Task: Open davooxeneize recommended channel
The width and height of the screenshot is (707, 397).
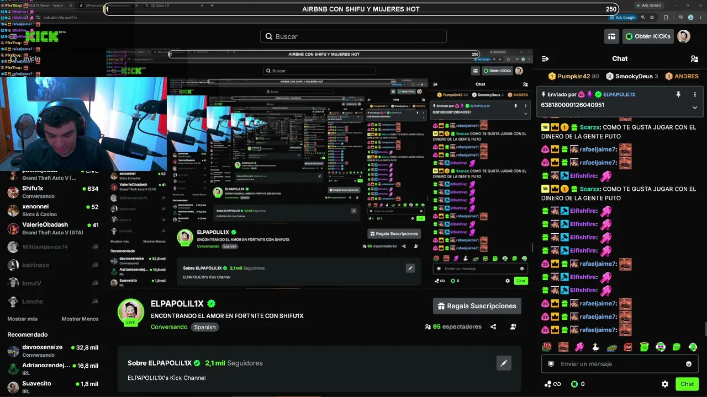Action: (53, 351)
